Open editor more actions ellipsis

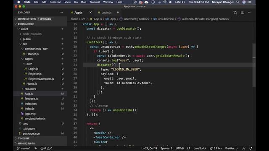(250, 13)
